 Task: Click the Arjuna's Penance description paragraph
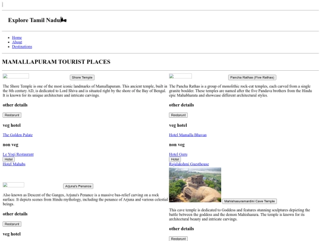pos(85,199)
